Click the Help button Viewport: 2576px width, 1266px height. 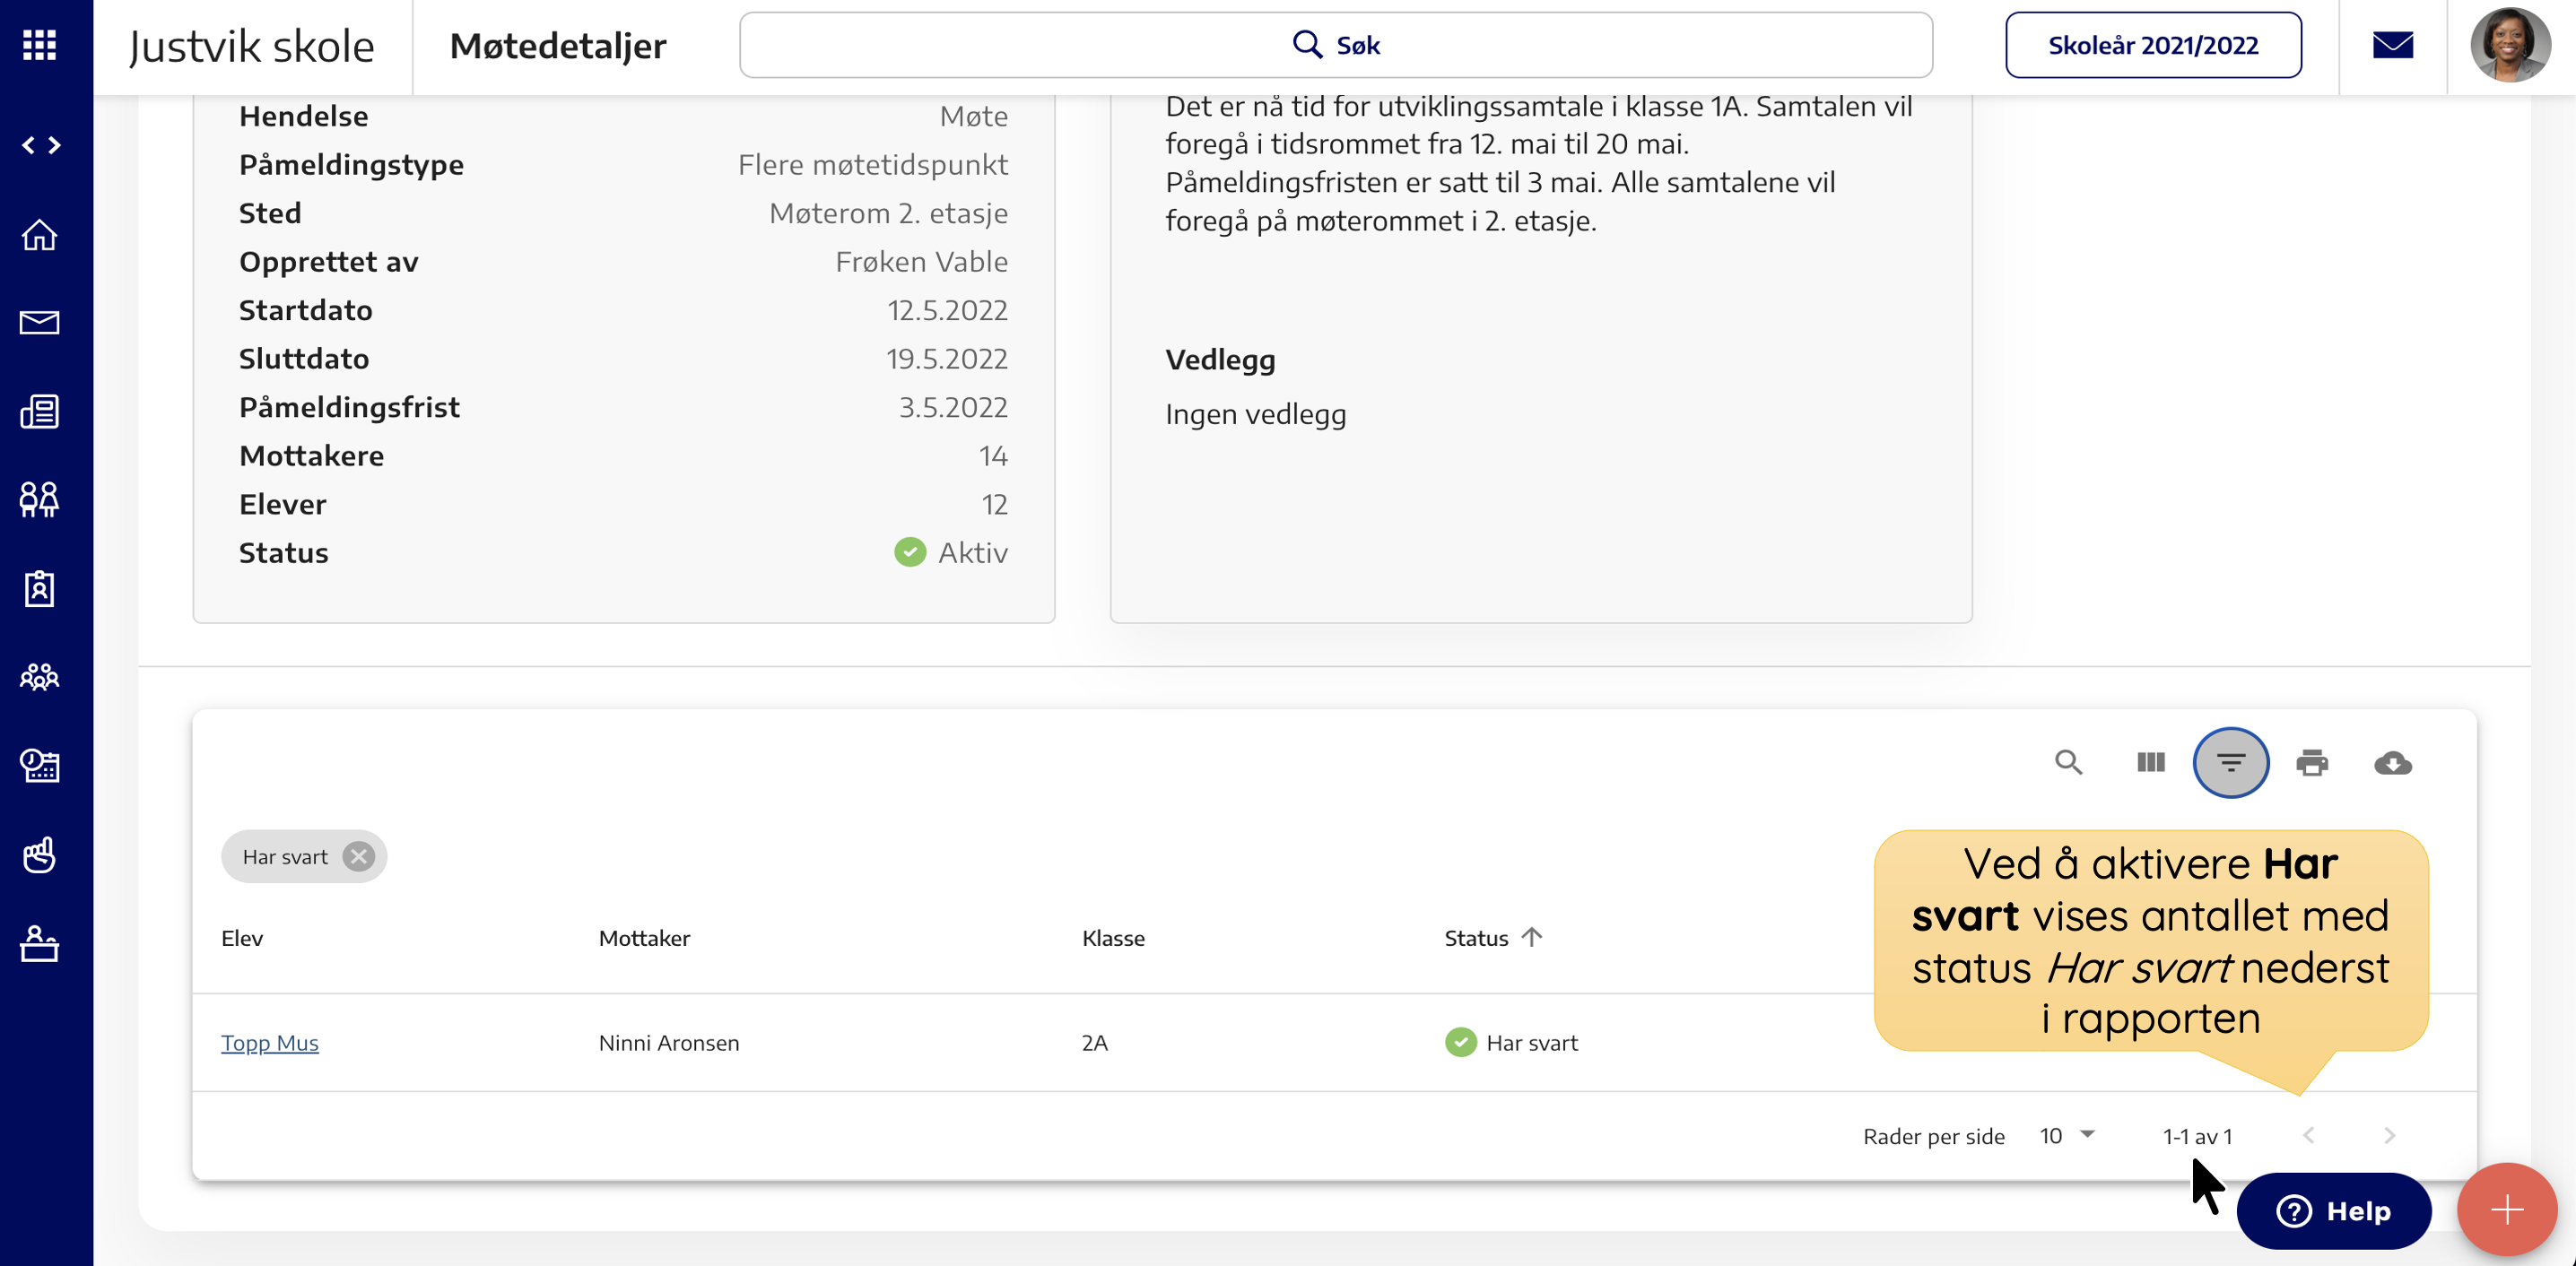pos(2333,1210)
